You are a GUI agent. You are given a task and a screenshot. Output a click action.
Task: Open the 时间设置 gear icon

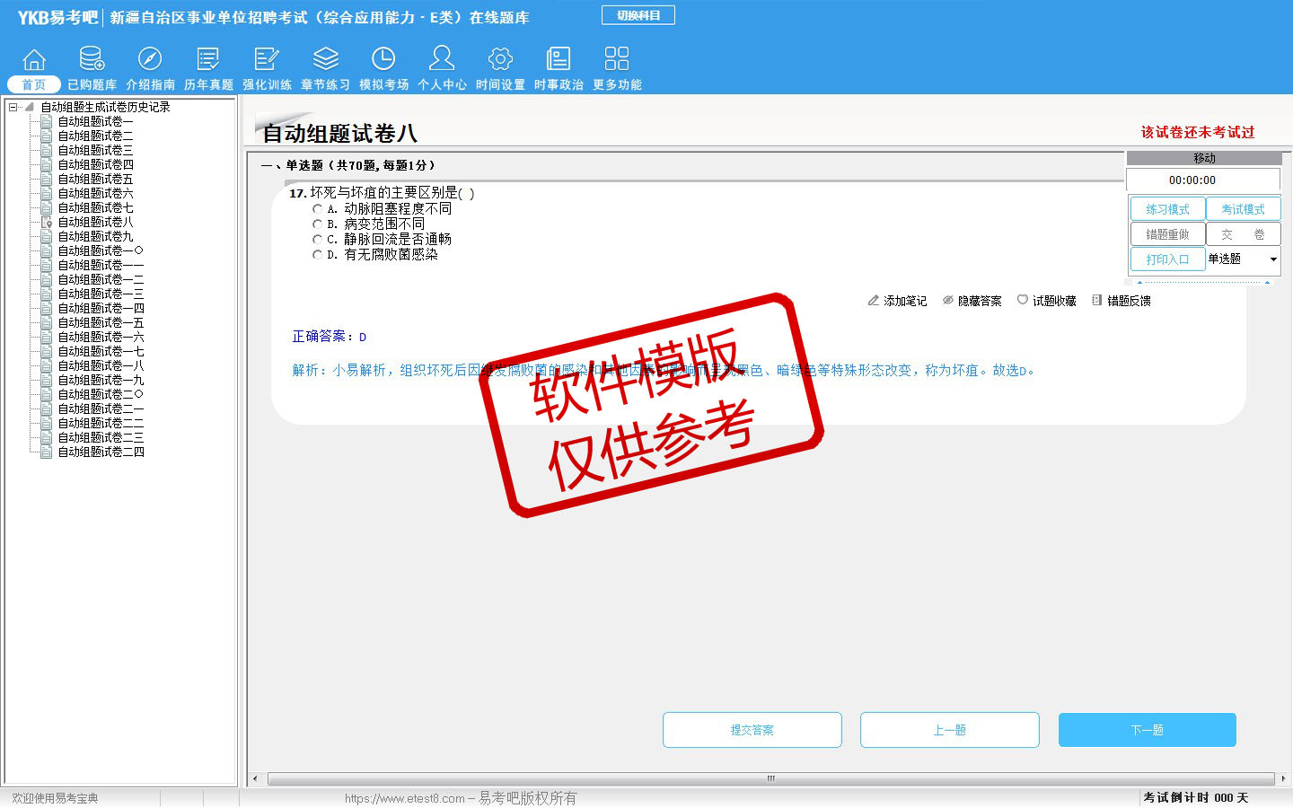coord(500,60)
